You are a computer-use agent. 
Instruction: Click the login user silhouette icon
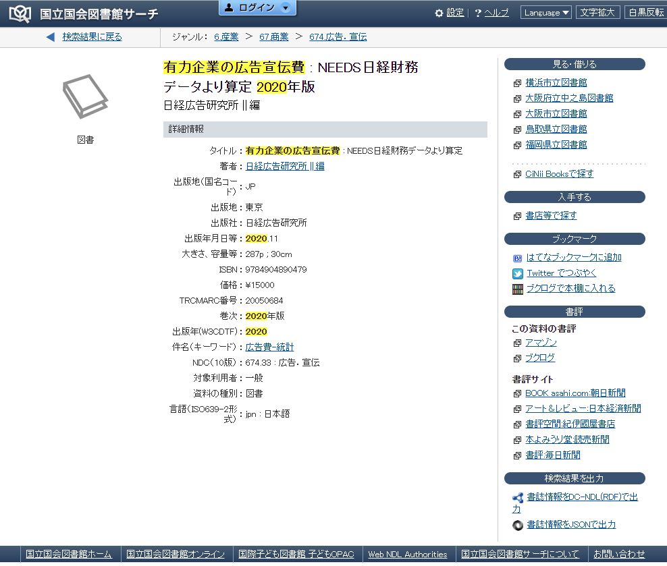229,7
